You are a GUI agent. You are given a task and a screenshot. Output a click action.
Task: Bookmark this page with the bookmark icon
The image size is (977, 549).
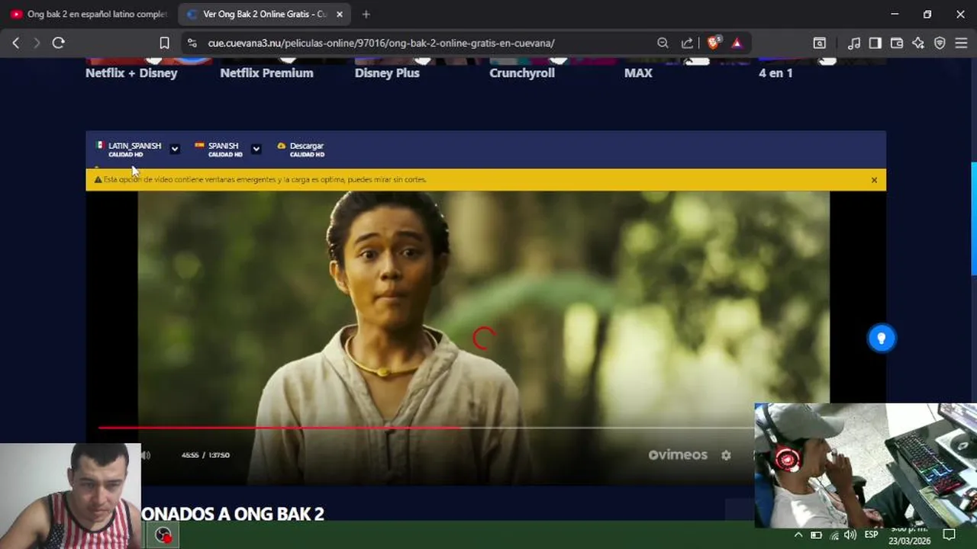click(x=164, y=43)
